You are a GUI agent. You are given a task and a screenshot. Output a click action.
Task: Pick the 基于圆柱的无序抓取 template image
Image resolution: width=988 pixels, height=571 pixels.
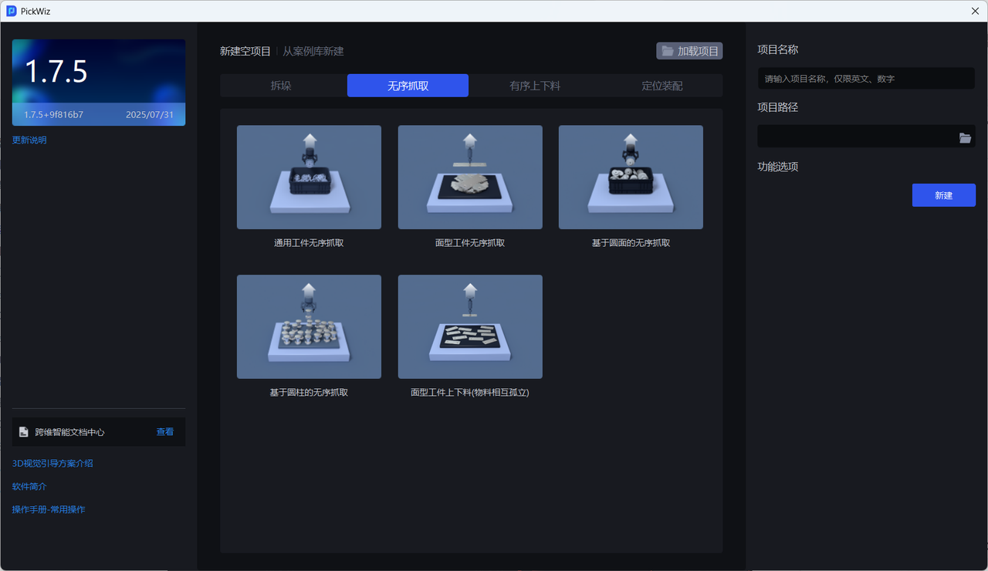coord(309,326)
